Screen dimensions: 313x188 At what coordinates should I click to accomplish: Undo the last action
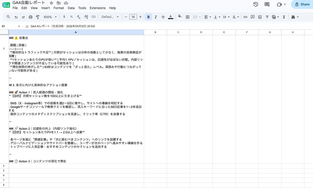click(x=16, y=17)
